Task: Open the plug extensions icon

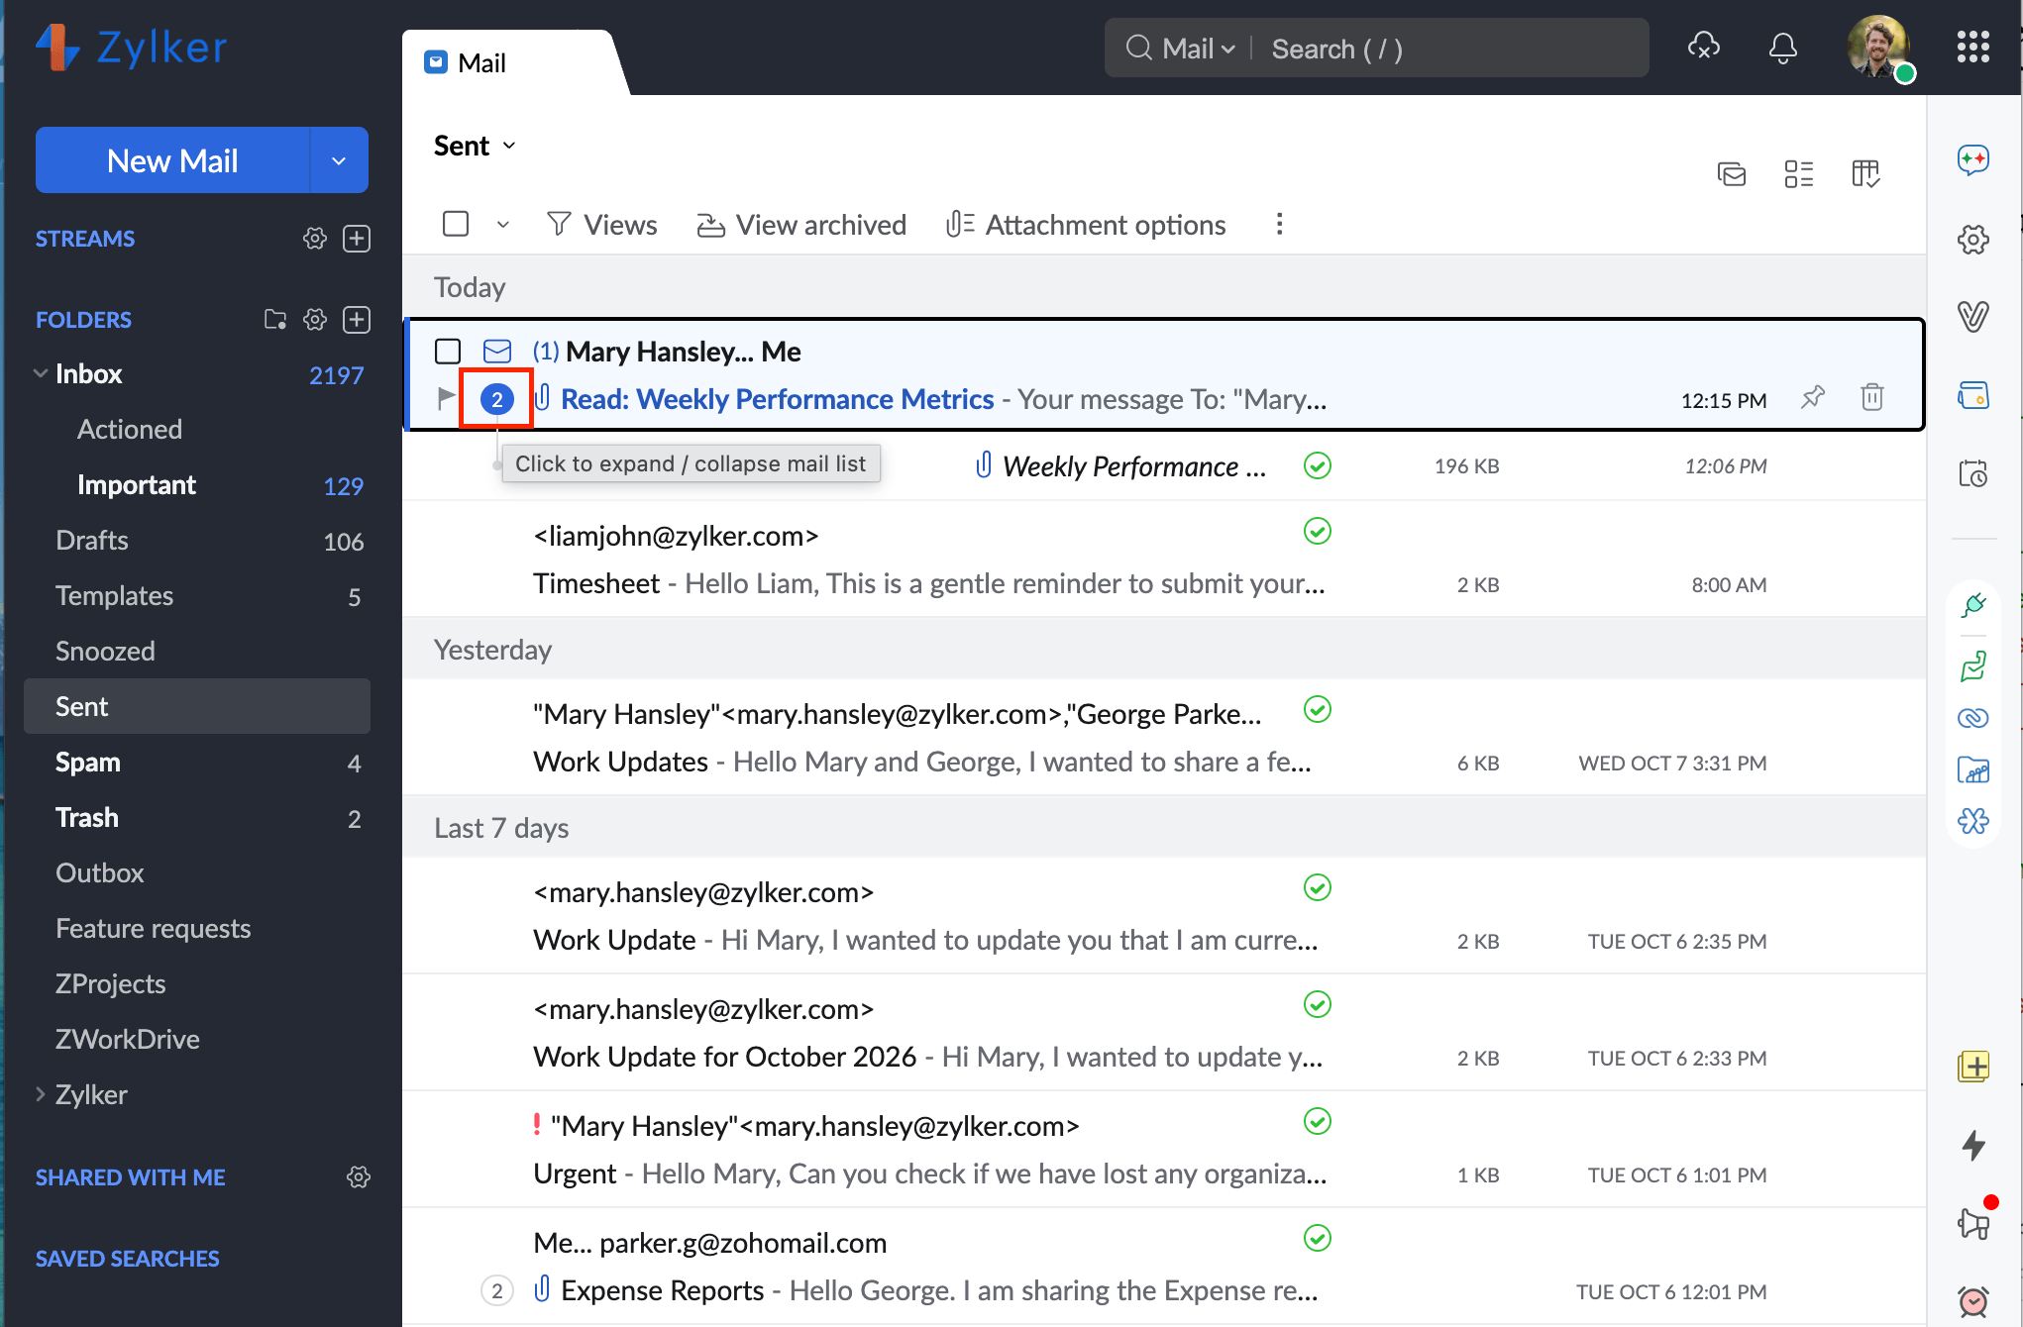Action: (1973, 604)
